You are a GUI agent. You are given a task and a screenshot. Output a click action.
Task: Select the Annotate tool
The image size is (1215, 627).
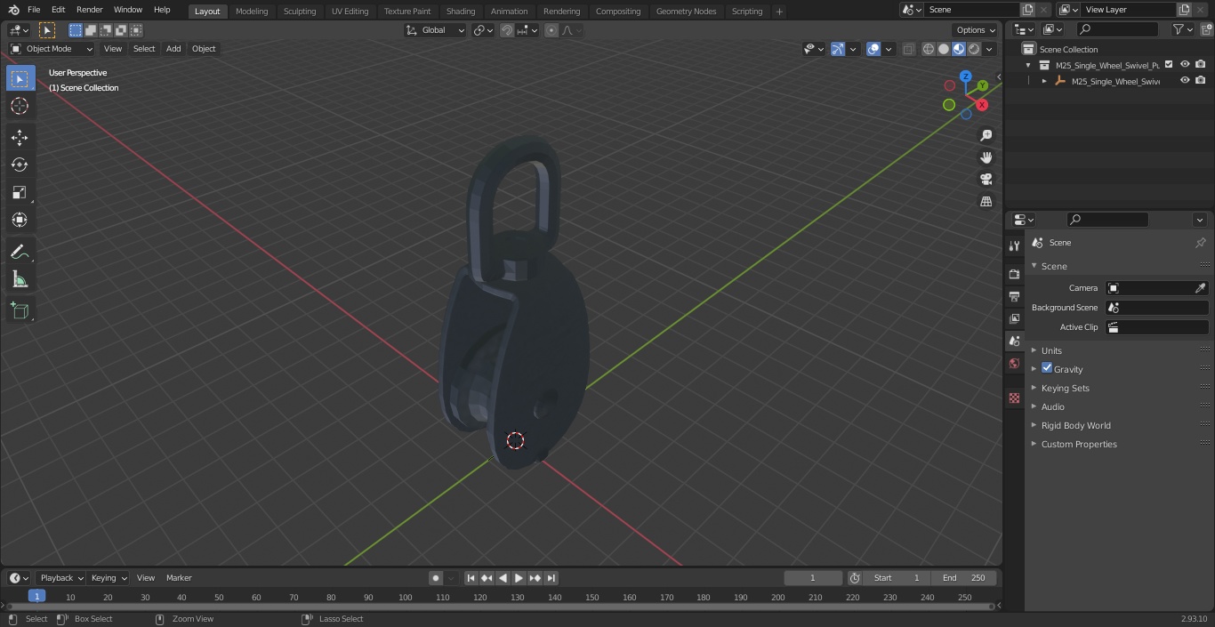click(x=20, y=253)
